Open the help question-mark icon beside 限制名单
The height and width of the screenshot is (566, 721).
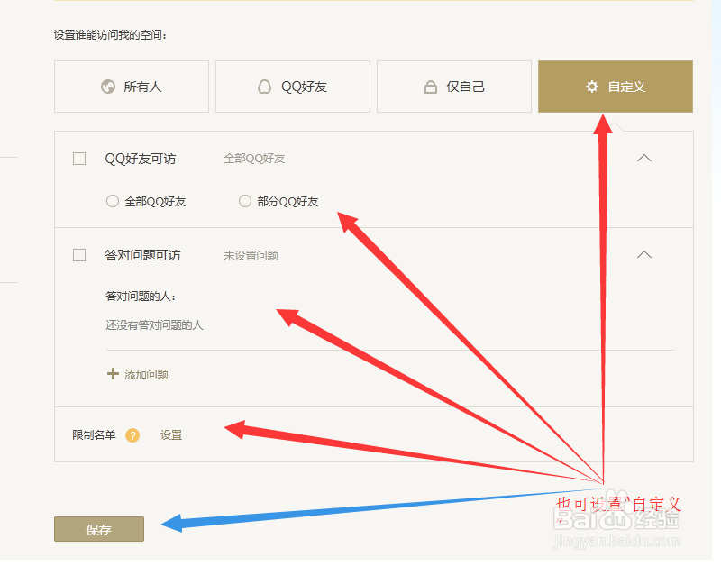point(132,435)
